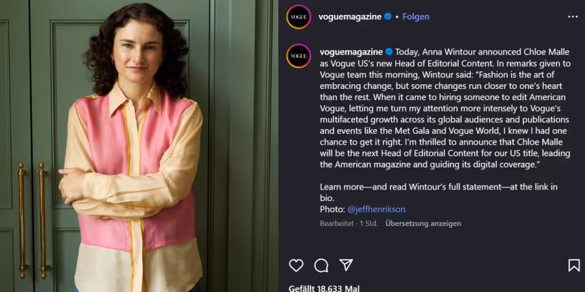Like the post with the heart icon
The image size is (585, 292).
296,265
